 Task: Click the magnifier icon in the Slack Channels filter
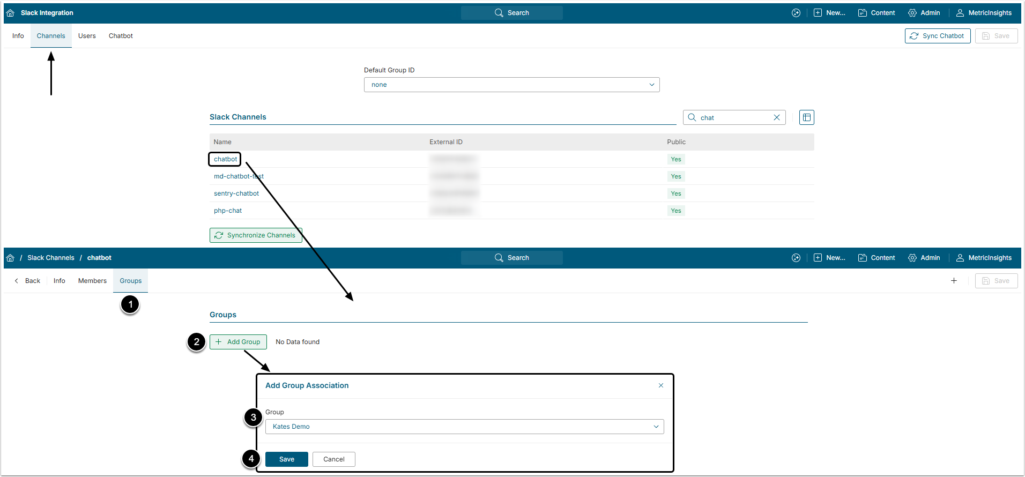[692, 117]
